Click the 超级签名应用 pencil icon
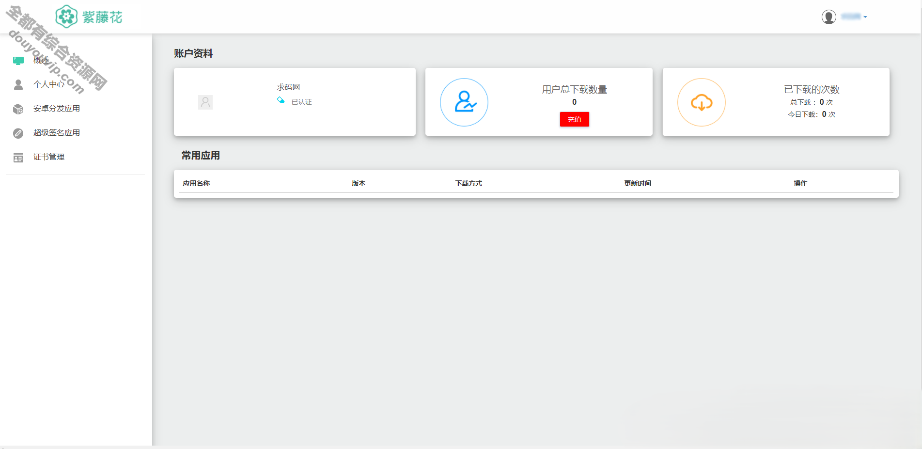Viewport: 922px width, 449px height. [x=18, y=133]
